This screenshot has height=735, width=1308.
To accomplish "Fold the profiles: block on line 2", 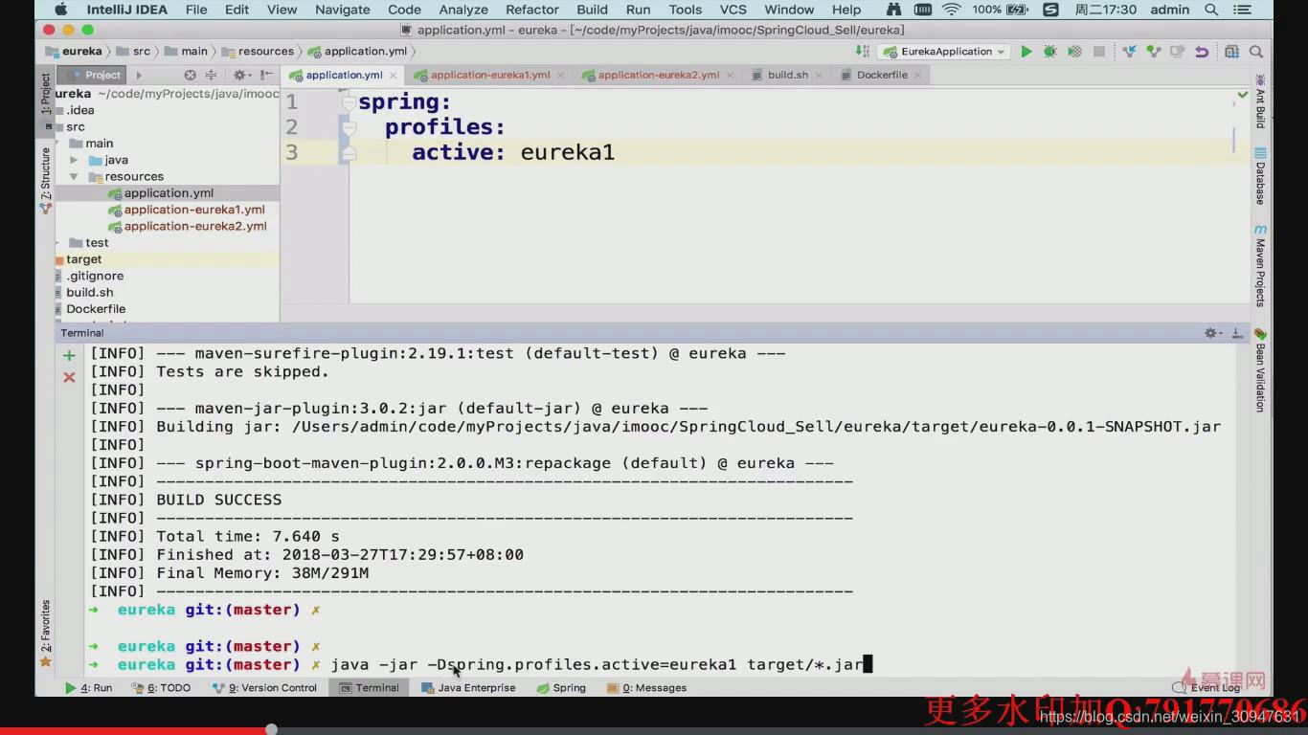I will 349,126.
